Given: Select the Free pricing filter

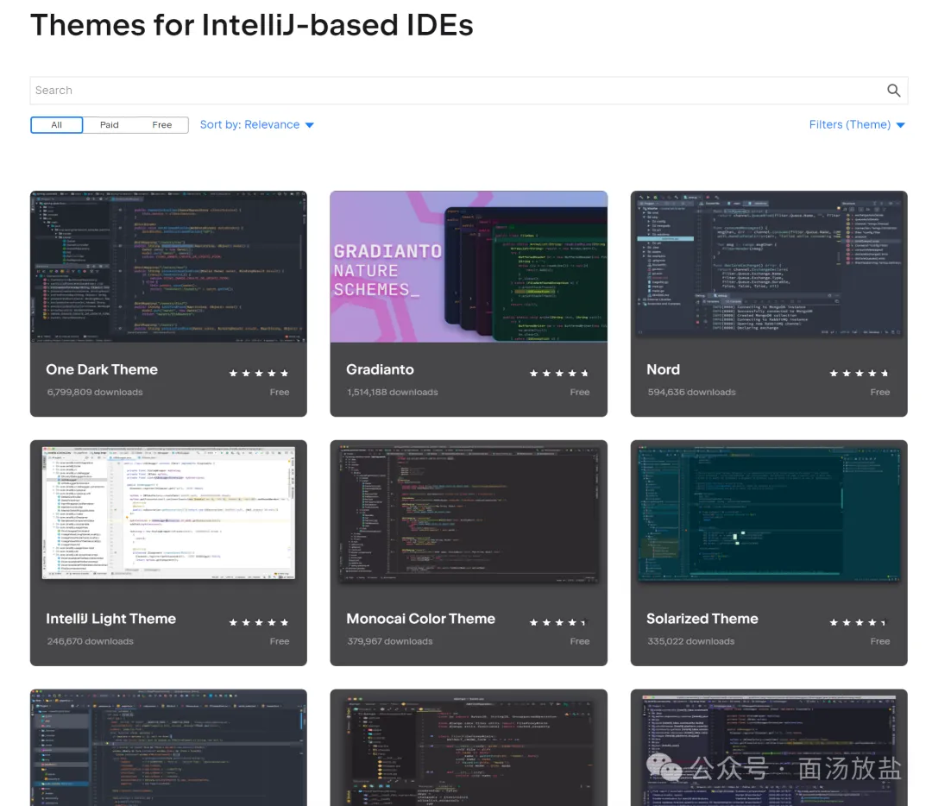Looking at the screenshot, I should coord(162,125).
